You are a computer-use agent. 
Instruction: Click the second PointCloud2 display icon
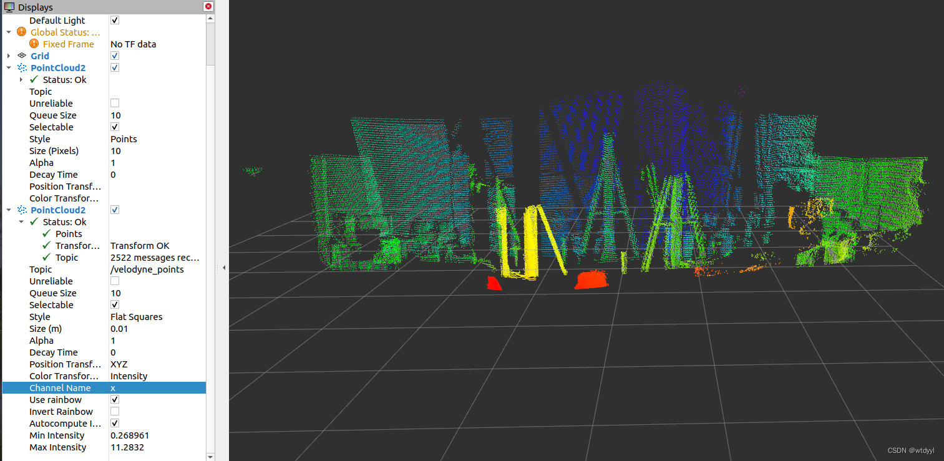[22, 210]
